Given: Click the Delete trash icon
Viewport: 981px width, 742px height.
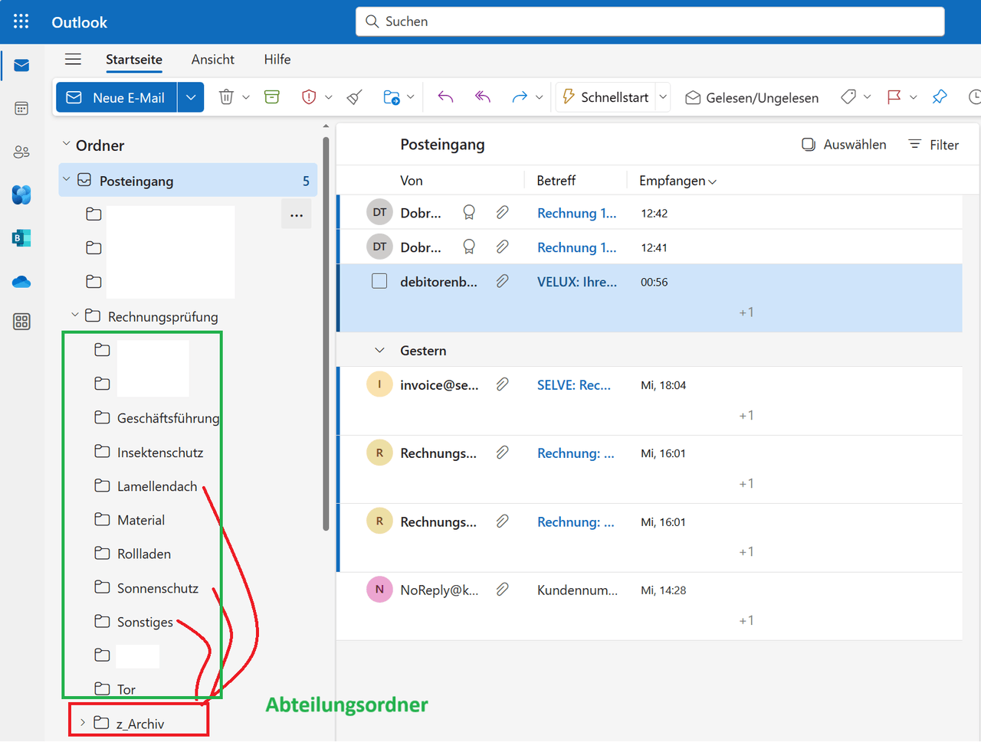Looking at the screenshot, I should pyautogui.click(x=226, y=97).
